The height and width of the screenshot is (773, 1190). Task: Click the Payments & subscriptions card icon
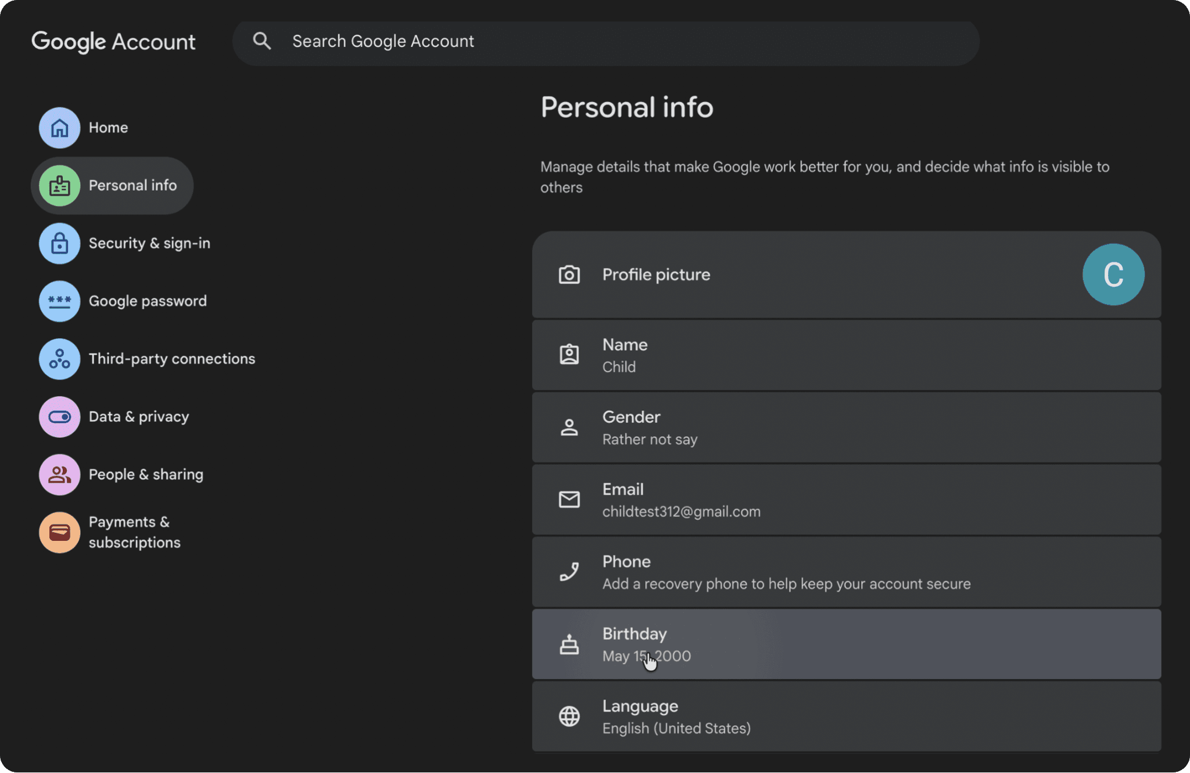tap(59, 532)
